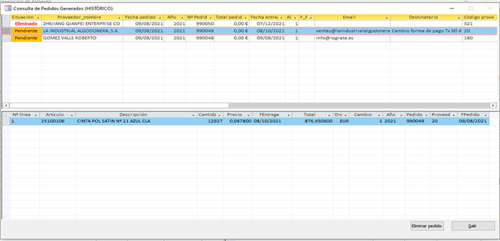This screenshot has width=500, height=241.
Task: Open the Precio column filter dropdown
Action: [249, 115]
